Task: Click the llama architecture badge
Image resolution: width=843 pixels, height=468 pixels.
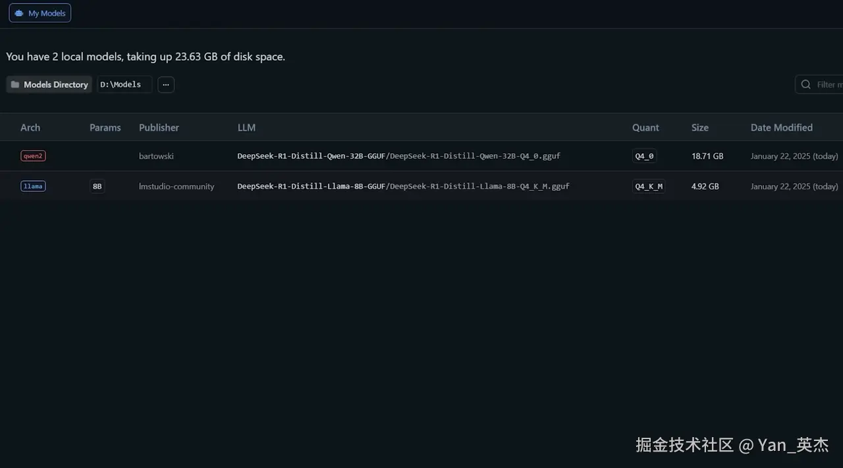Action: [x=33, y=187]
